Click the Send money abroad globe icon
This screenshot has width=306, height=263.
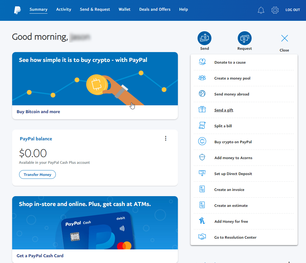coord(202,94)
